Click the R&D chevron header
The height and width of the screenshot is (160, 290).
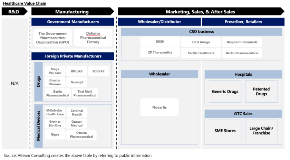coord(14,12)
